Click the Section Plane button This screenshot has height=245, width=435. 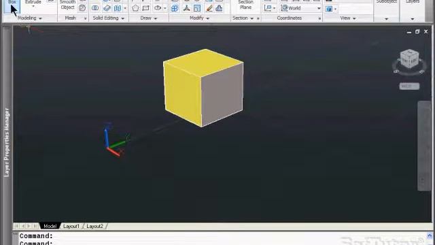click(245, 5)
